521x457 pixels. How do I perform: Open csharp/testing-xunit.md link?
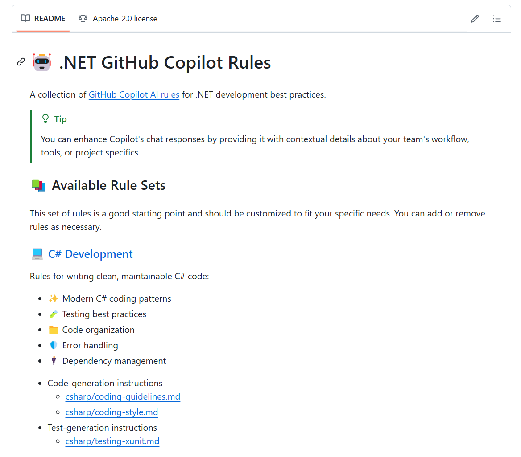pos(112,441)
